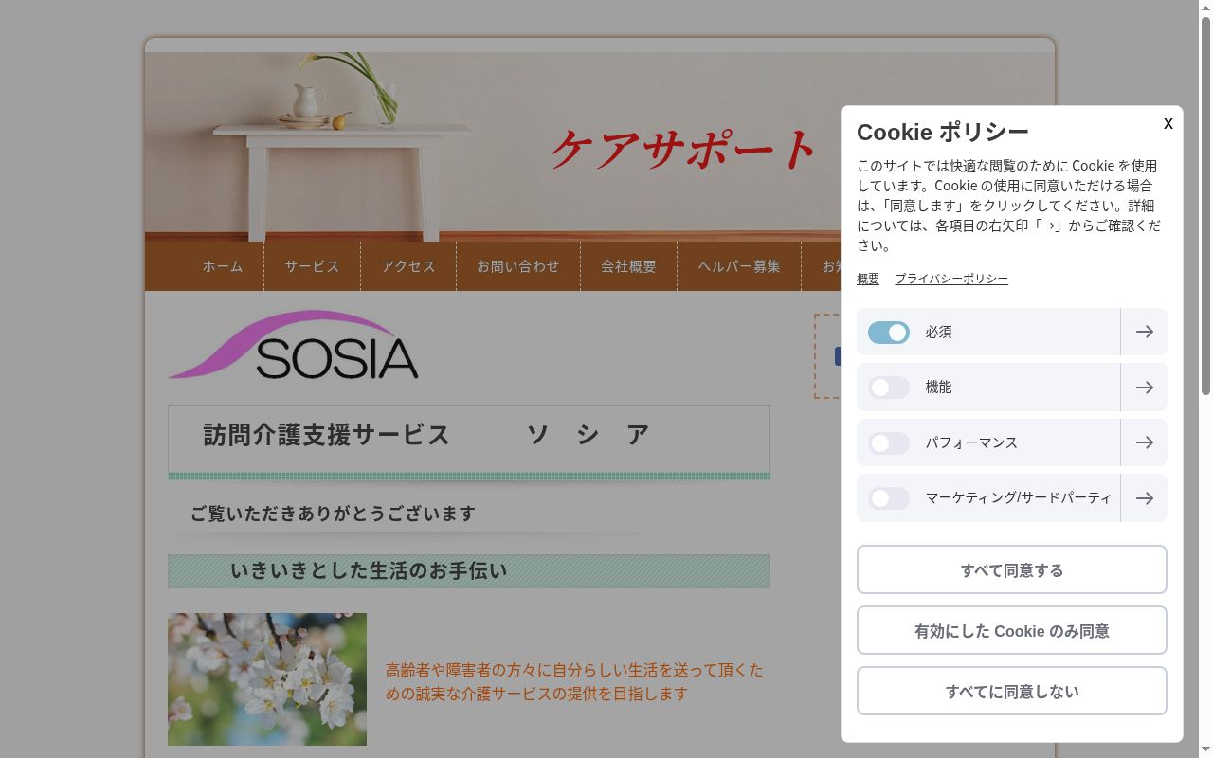This screenshot has height=758, width=1213.
Task: Enable the 機能 cookie switch
Action: 889,388
